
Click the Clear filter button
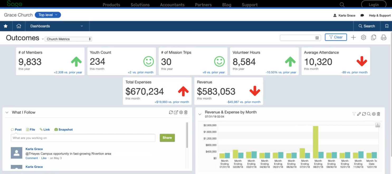click(336, 37)
